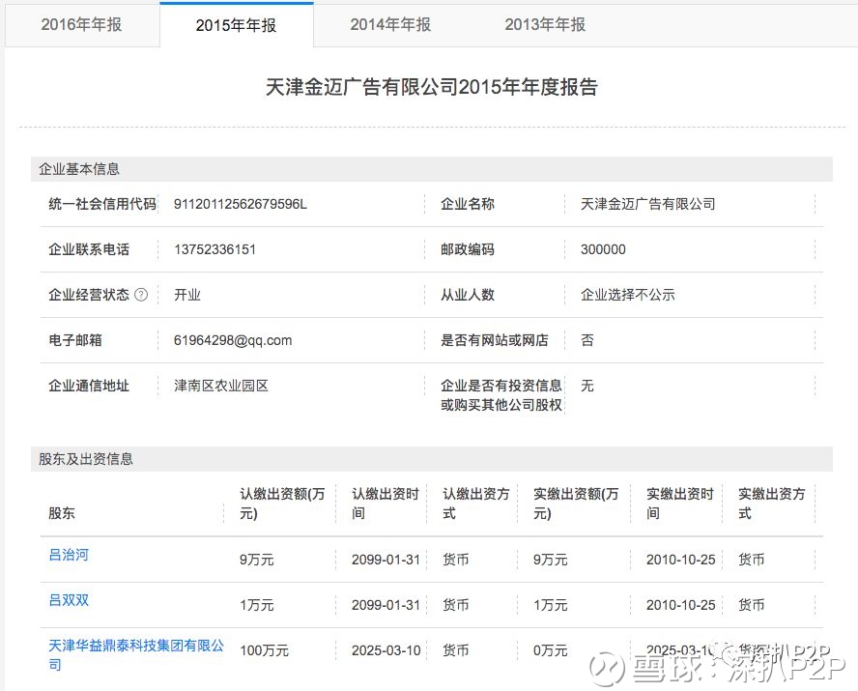Select the active 2015年年报 tab

235,23
